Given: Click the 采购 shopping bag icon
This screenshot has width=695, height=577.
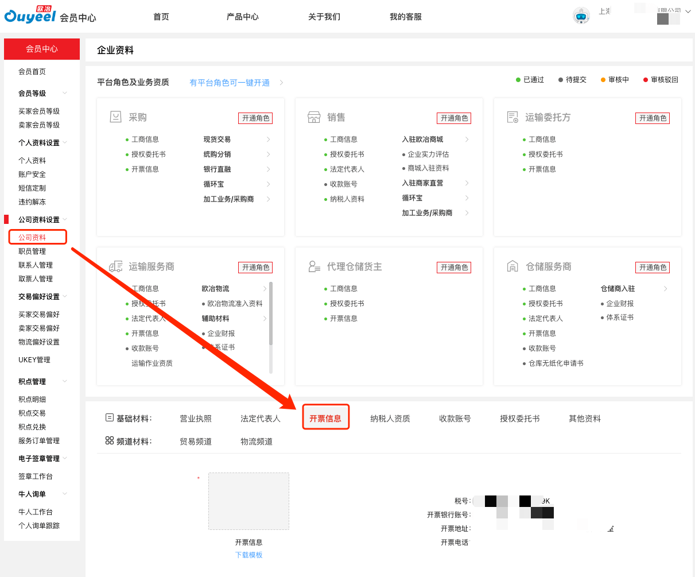Looking at the screenshot, I should (115, 117).
